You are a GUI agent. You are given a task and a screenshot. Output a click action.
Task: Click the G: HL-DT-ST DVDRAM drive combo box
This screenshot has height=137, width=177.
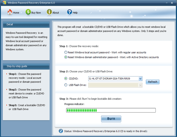115,79
